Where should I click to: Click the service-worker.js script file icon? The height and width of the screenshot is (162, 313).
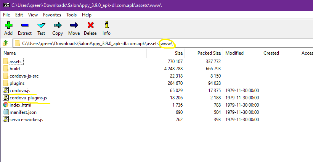(6, 120)
